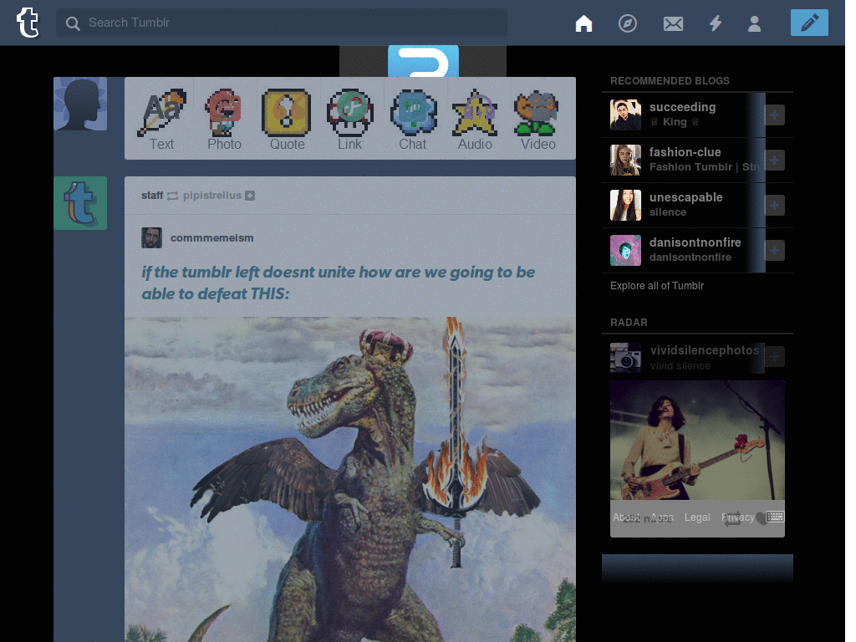Viewport: 856px width, 642px height.
Task: Create a new Text post
Action: 161,120
